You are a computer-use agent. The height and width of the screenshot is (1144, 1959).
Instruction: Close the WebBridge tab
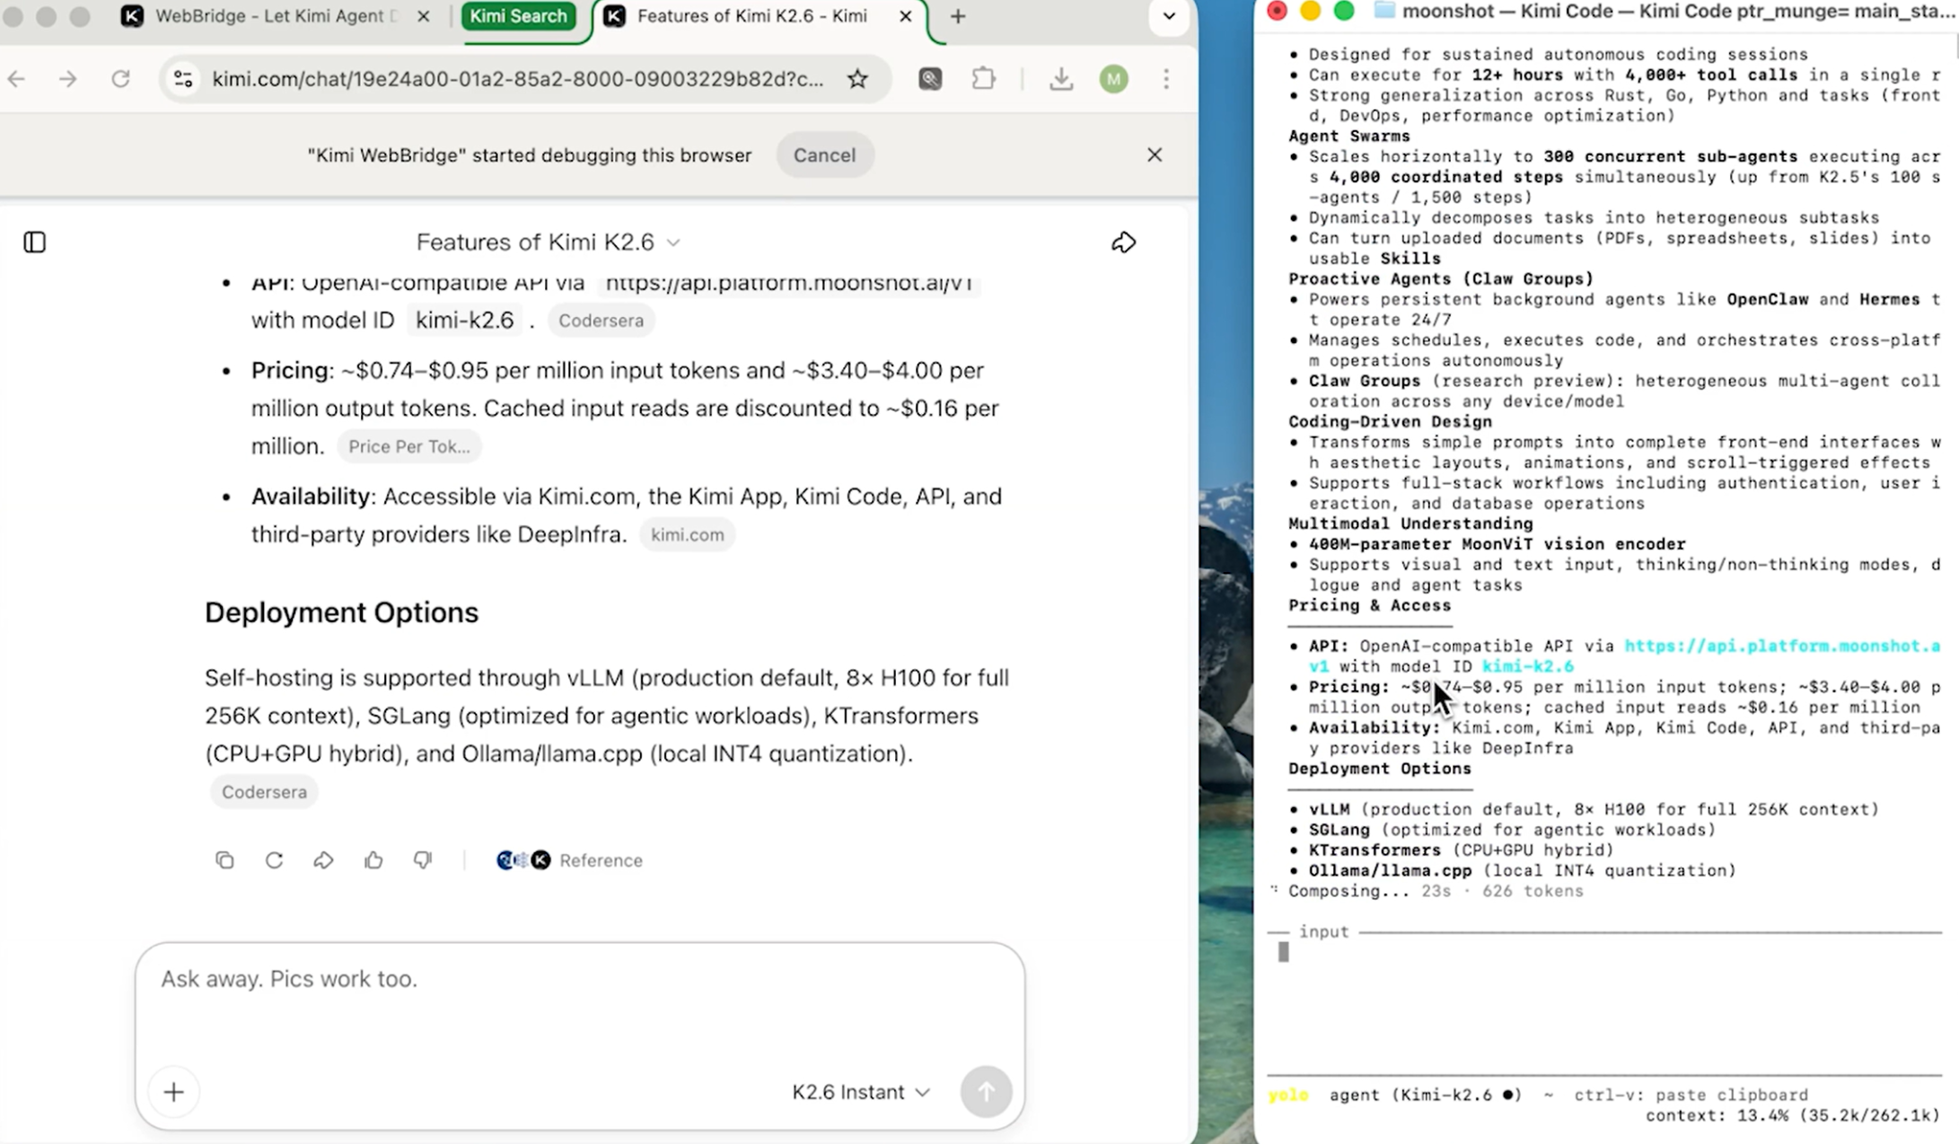[424, 16]
